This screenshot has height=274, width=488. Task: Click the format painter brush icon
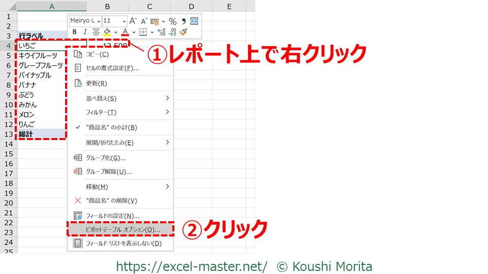coord(184,32)
